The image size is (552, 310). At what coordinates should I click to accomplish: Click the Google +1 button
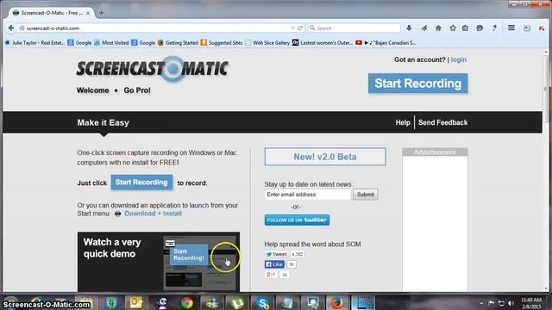tap(271, 275)
